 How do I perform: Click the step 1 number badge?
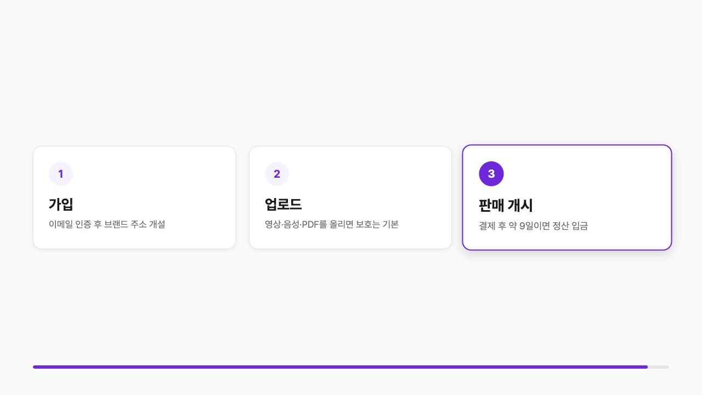[61, 174]
